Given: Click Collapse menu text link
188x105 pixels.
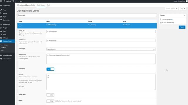Looking at the screenshot, I should pyautogui.click(x=7, y=59).
